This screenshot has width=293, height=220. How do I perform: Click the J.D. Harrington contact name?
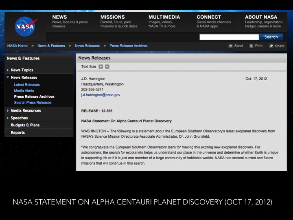[x=93, y=79]
